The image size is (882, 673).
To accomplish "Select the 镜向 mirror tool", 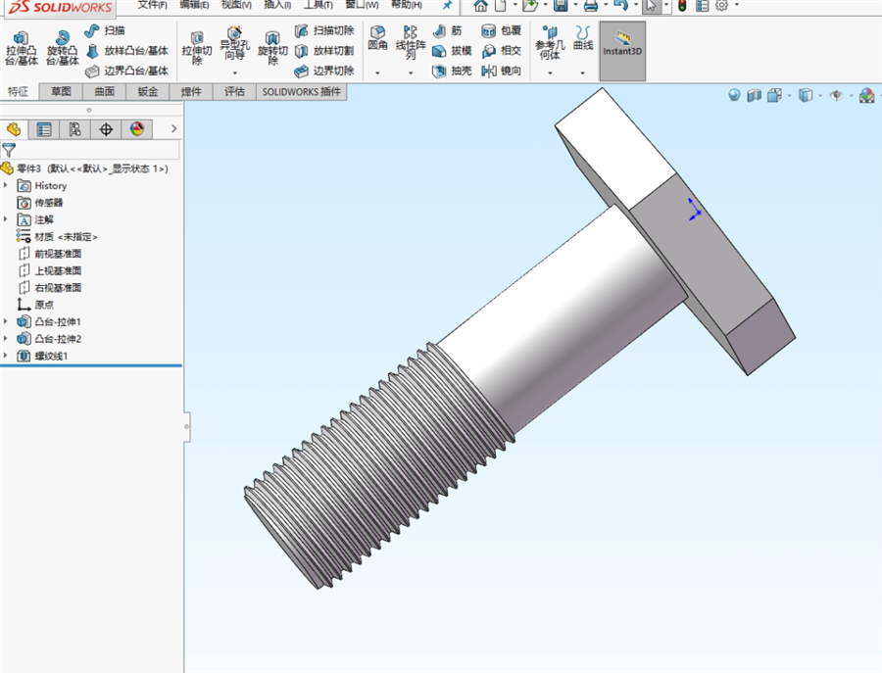I will pos(502,71).
